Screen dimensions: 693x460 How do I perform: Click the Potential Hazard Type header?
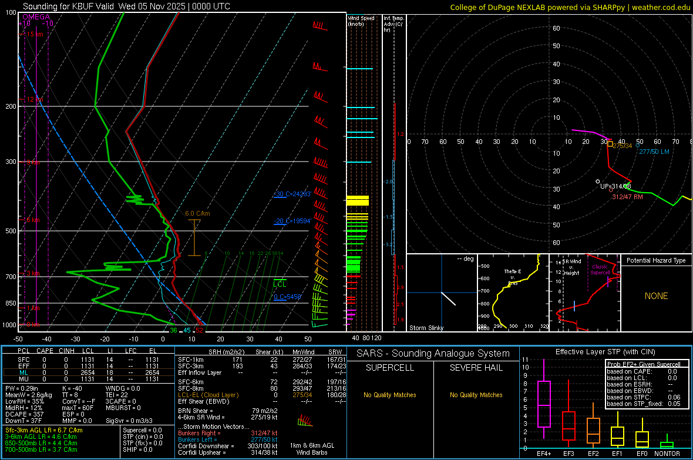pos(656,260)
